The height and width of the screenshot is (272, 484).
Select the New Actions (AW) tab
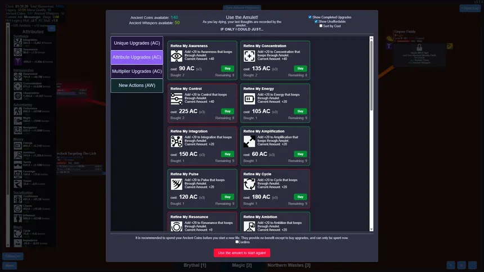[137, 85]
